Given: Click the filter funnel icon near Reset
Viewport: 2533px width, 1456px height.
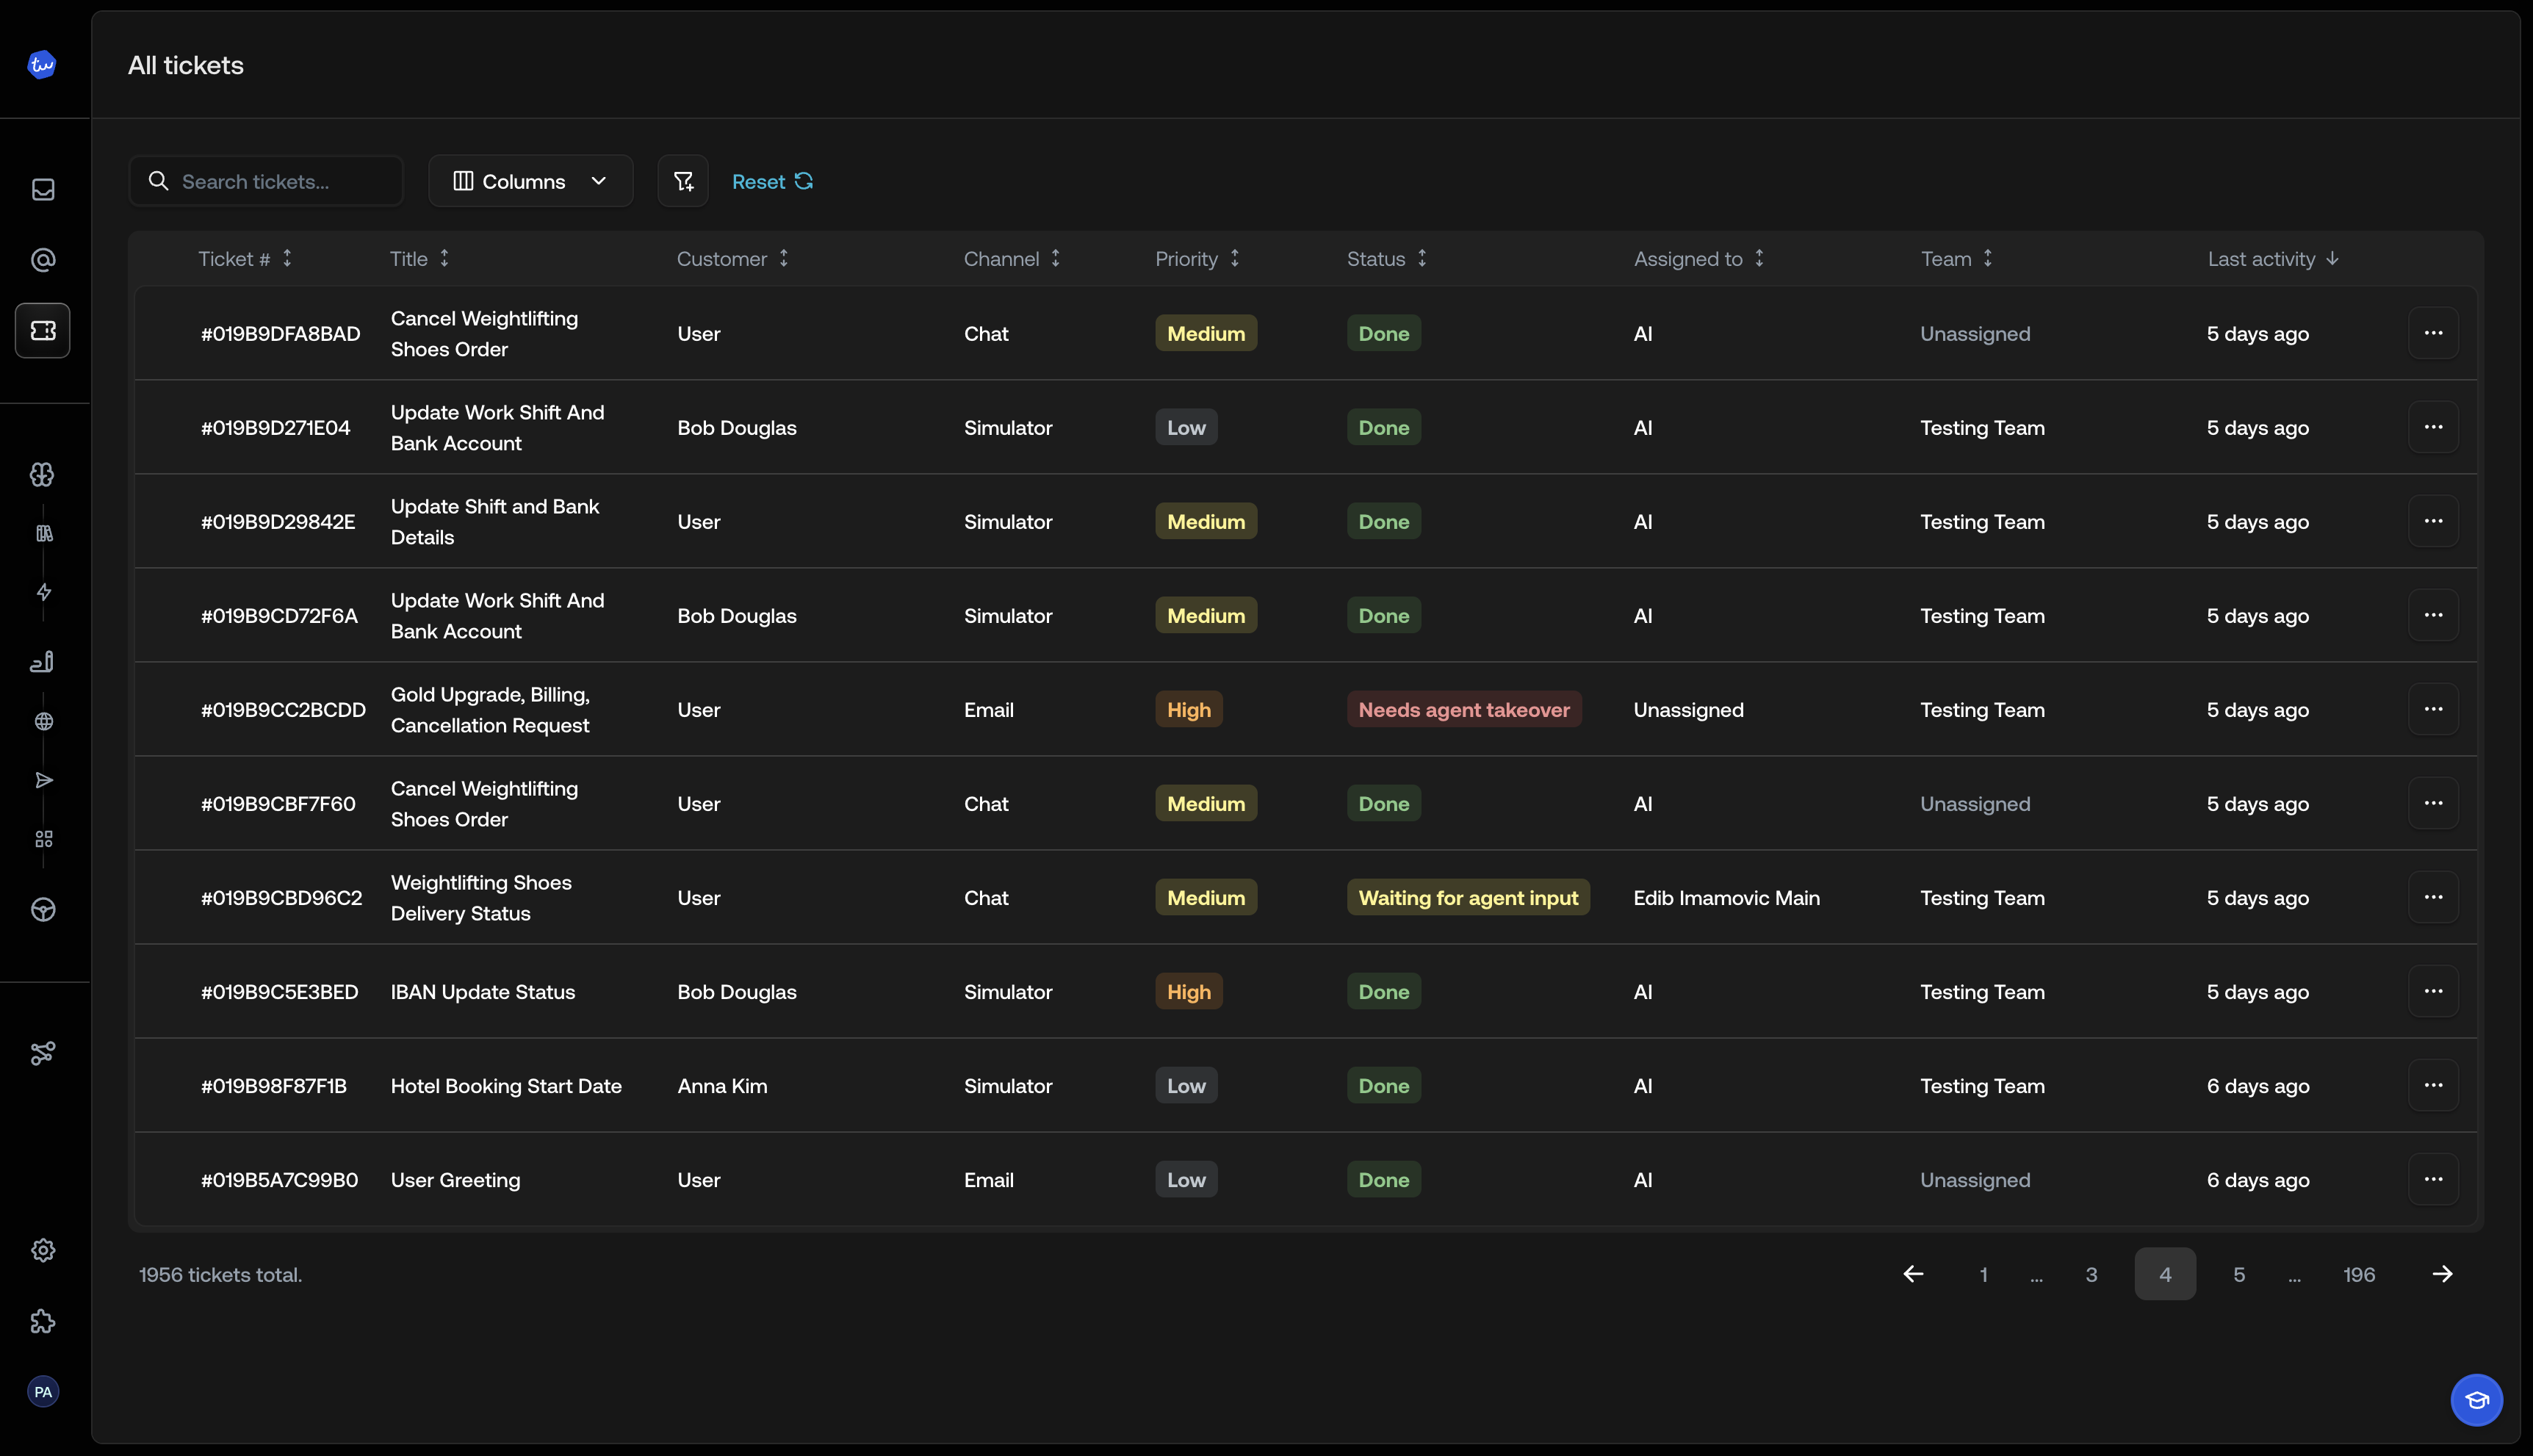Looking at the screenshot, I should click(x=683, y=181).
